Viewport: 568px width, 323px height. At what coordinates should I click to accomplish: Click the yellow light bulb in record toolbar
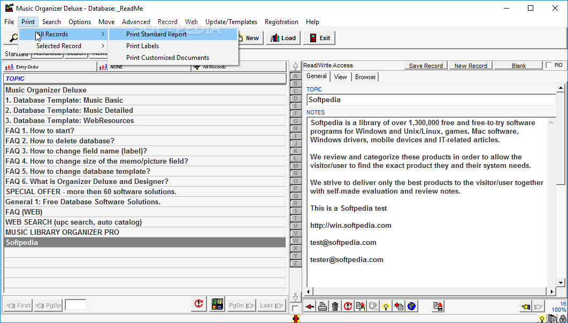(386, 306)
